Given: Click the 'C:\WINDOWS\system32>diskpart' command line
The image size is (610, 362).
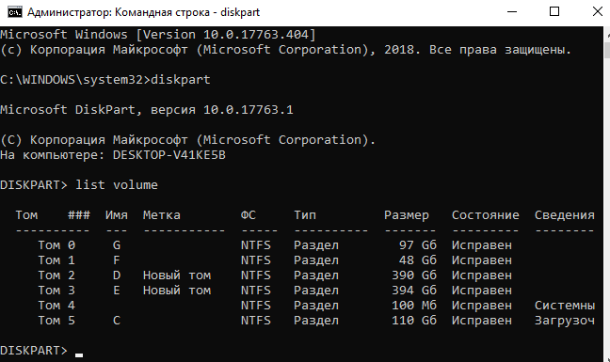Looking at the screenshot, I should [105, 80].
